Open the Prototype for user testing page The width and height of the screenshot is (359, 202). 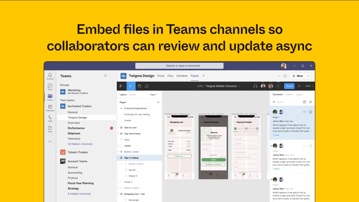pyautogui.click(x=137, y=114)
